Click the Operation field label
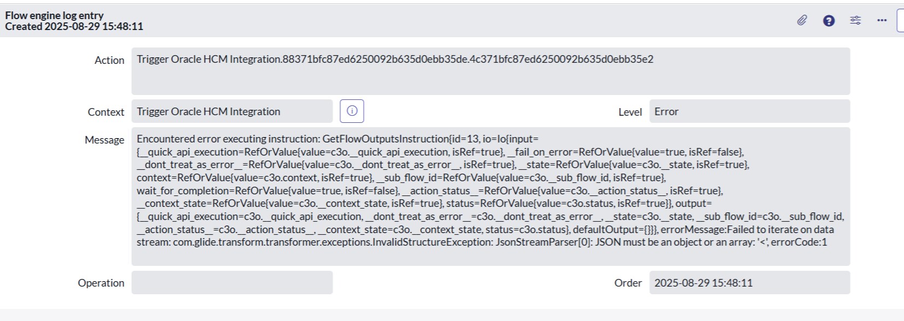 click(101, 283)
